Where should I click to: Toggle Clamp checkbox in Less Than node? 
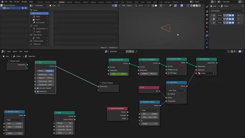point(168,94)
